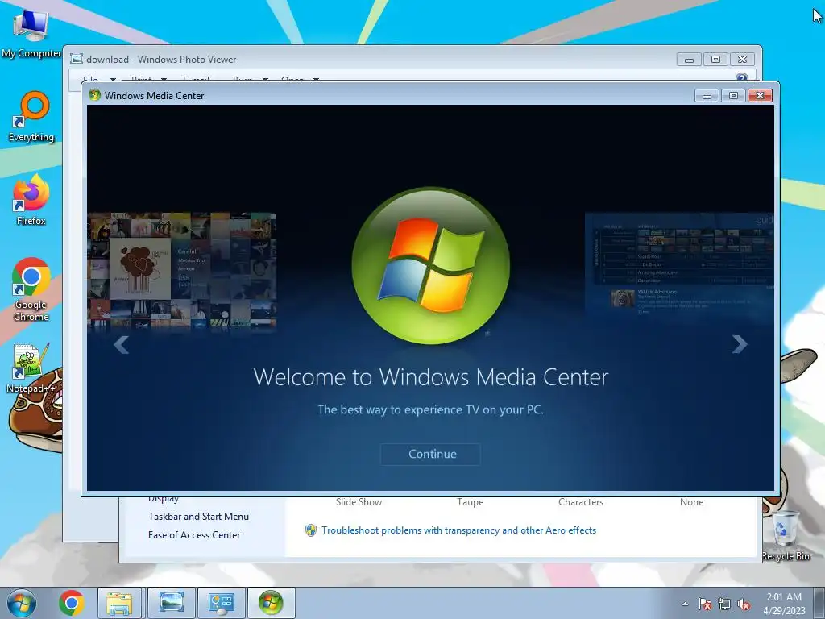Open the Taskbar and Start Menu link
The image size is (825, 619).
(x=198, y=517)
